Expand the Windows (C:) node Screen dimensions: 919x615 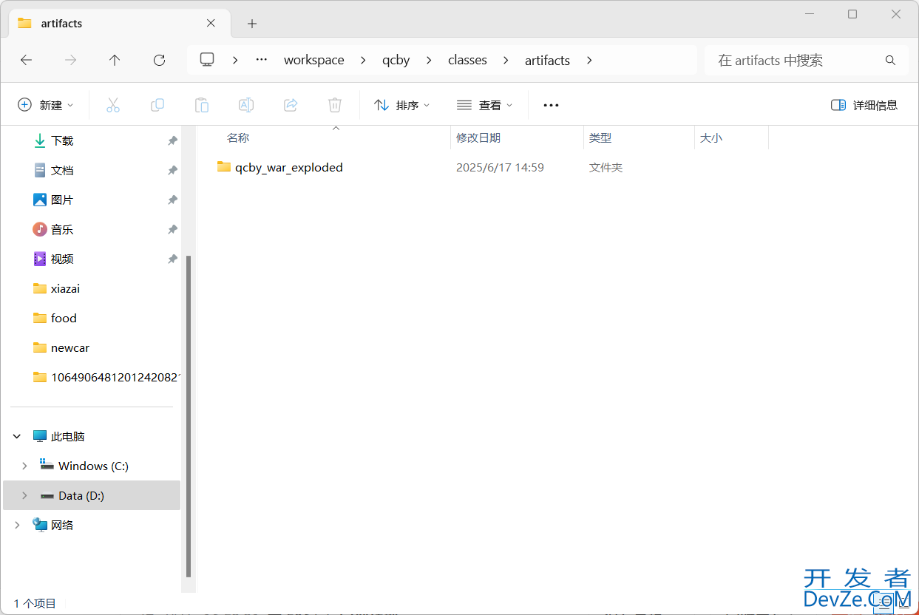tap(24, 466)
